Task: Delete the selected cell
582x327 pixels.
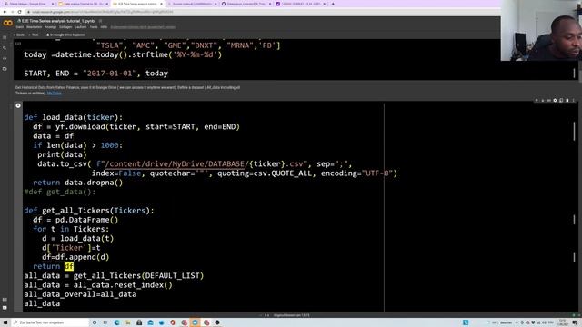Action: 567,101
